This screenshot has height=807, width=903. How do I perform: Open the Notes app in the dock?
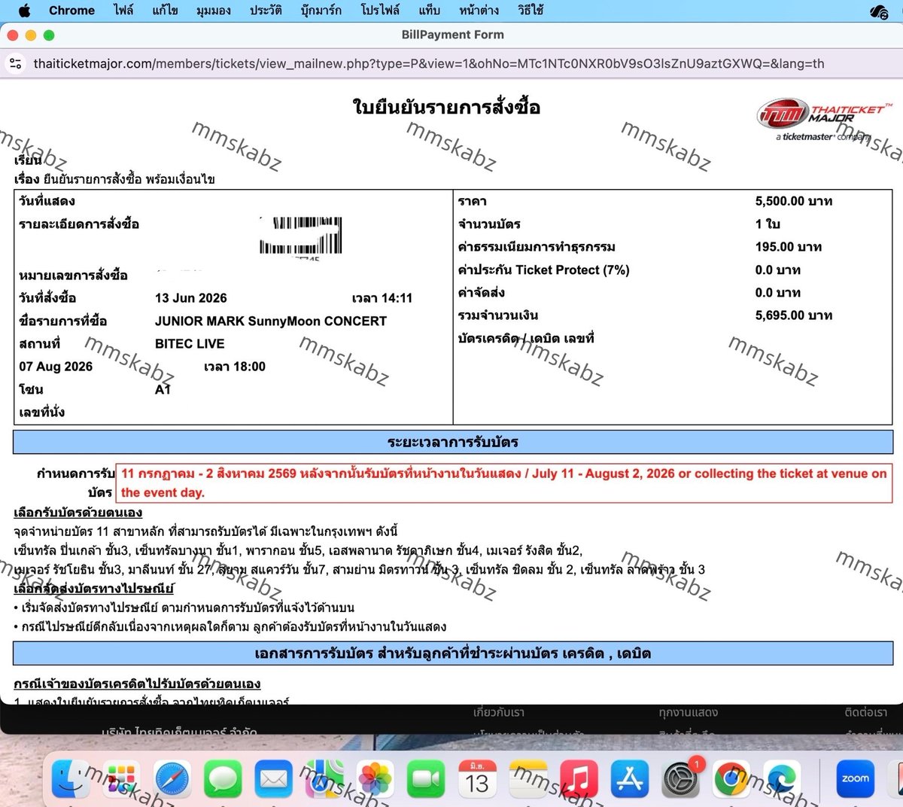click(528, 778)
